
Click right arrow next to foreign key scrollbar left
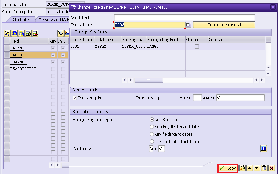click(x=131, y=80)
